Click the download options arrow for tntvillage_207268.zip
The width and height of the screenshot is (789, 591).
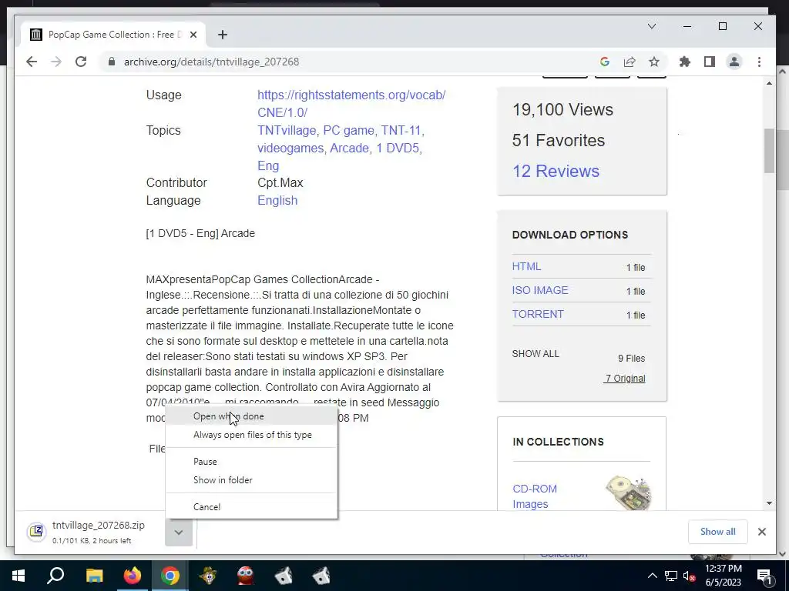pyautogui.click(x=179, y=533)
